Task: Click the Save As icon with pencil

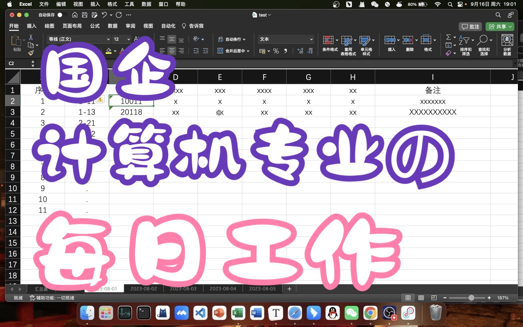Action: click(x=94, y=15)
